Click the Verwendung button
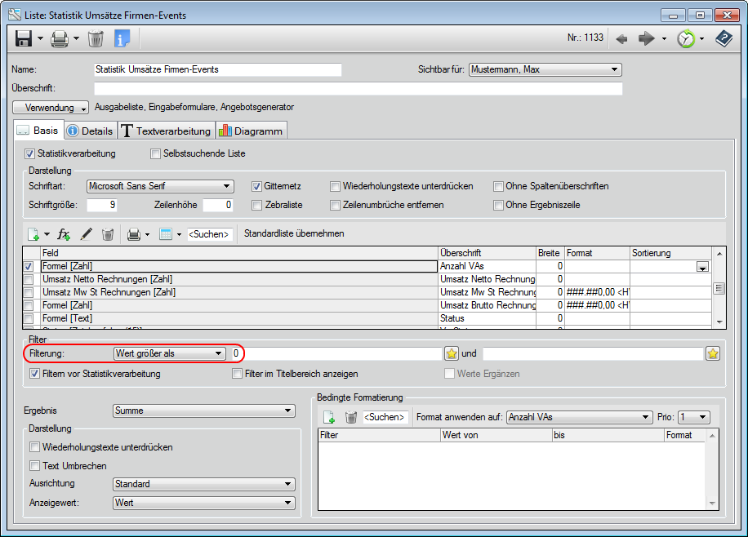The height and width of the screenshot is (537, 748). (x=51, y=107)
